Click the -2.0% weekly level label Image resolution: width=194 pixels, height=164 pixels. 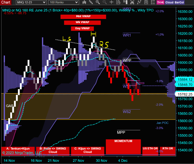point(159,105)
